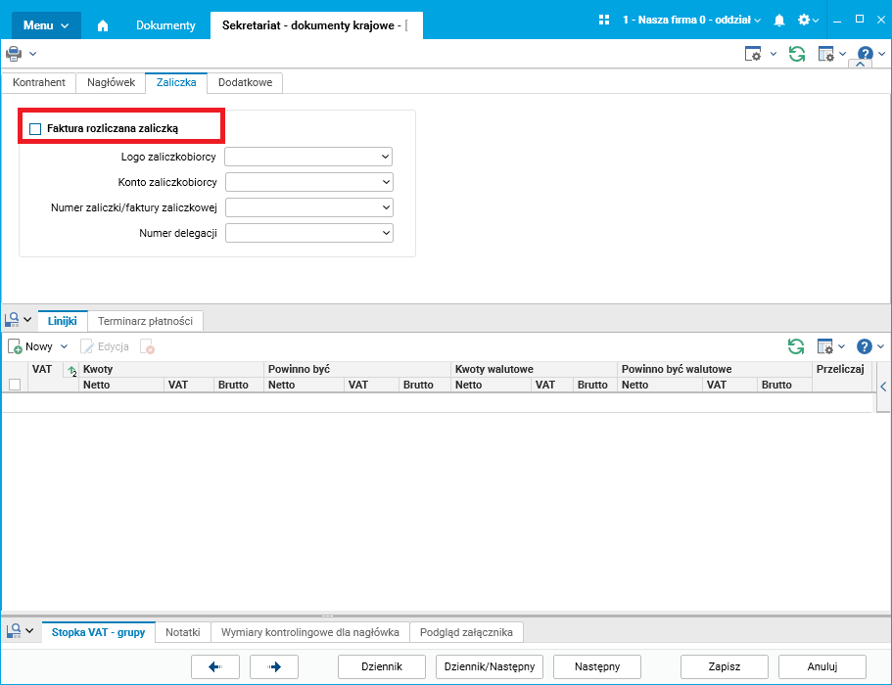The height and width of the screenshot is (685, 892).
Task: Click the Edycja toolbar button
Action: point(105,346)
